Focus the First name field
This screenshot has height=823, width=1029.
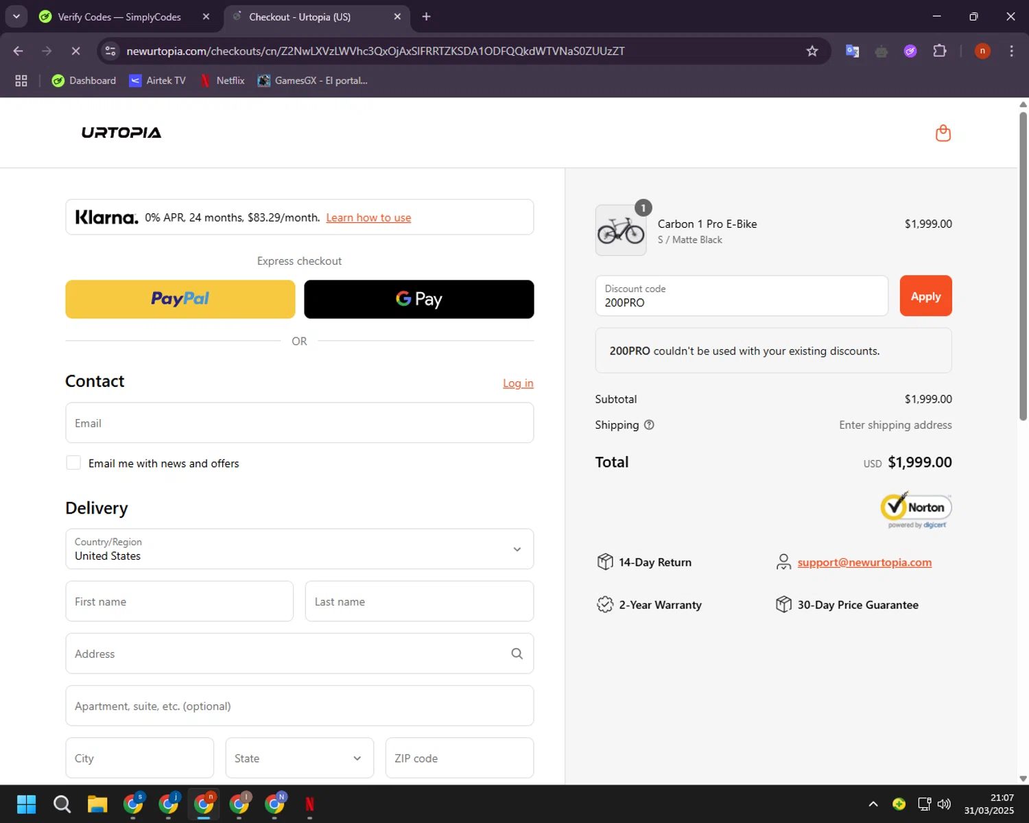pos(180,601)
